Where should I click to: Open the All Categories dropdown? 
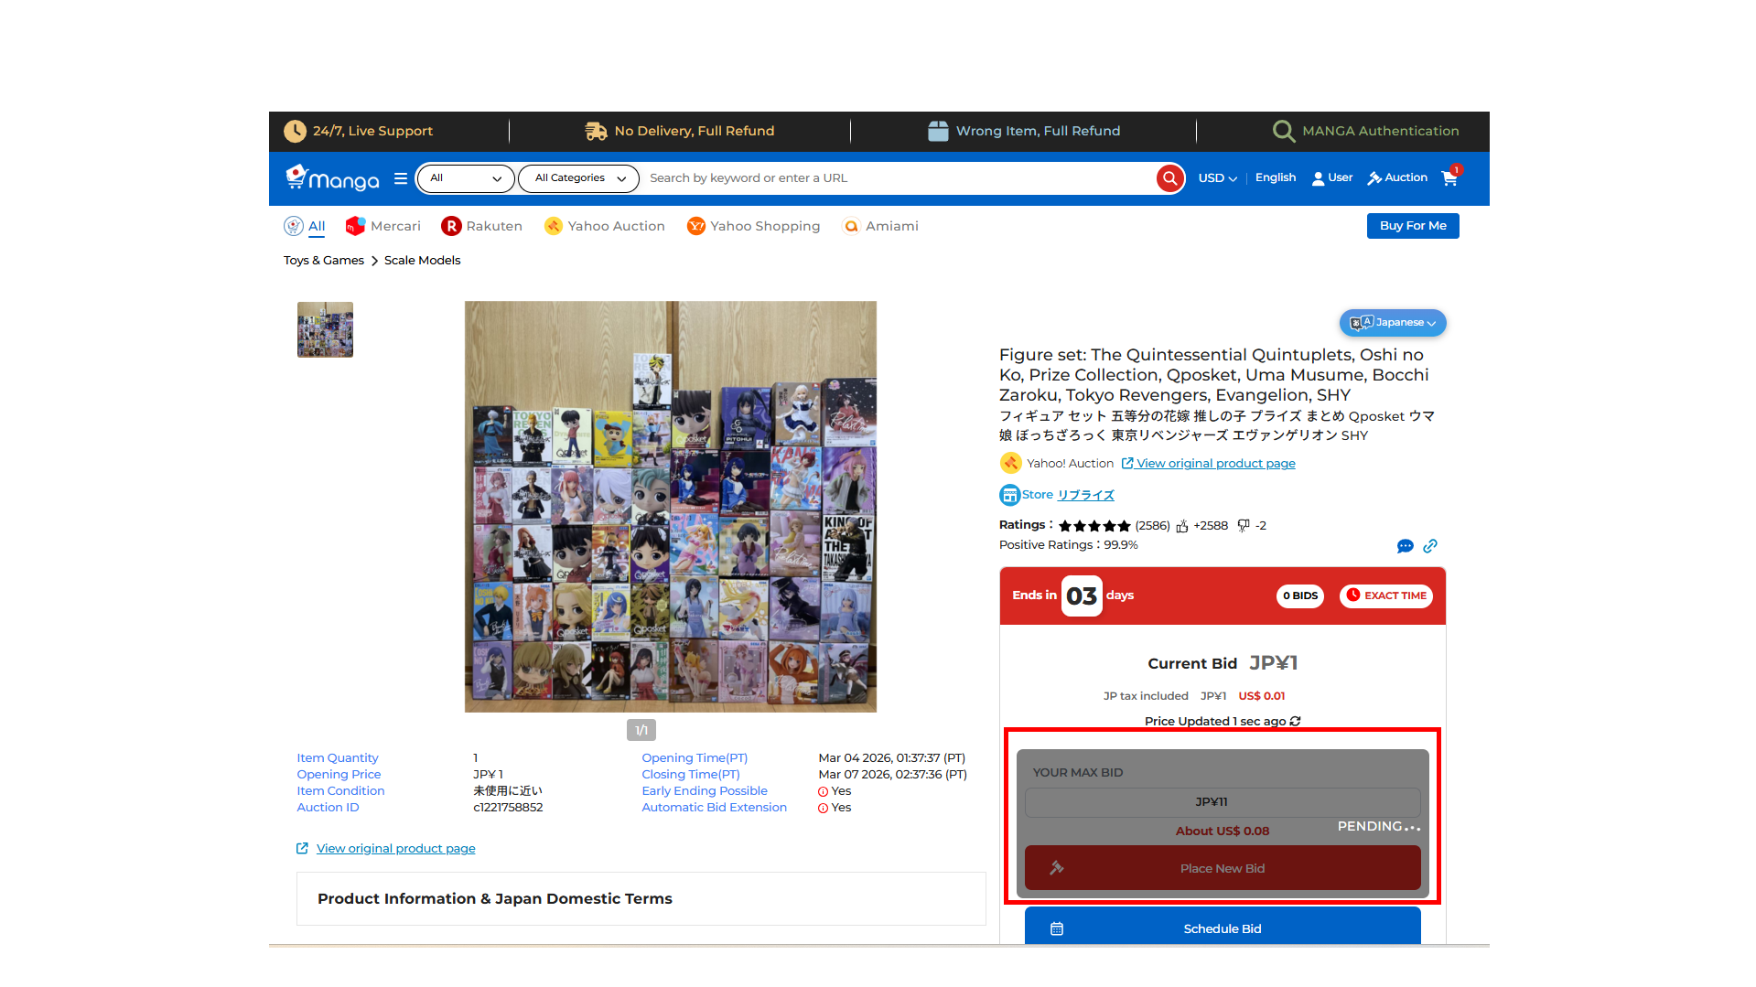click(578, 178)
